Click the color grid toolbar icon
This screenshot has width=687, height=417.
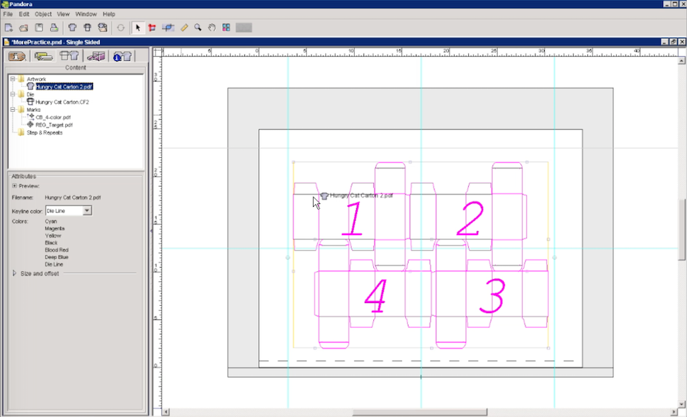click(x=226, y=28)
